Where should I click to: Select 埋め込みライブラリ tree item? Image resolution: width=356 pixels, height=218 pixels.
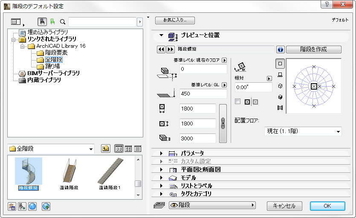[x=48, y=32]
